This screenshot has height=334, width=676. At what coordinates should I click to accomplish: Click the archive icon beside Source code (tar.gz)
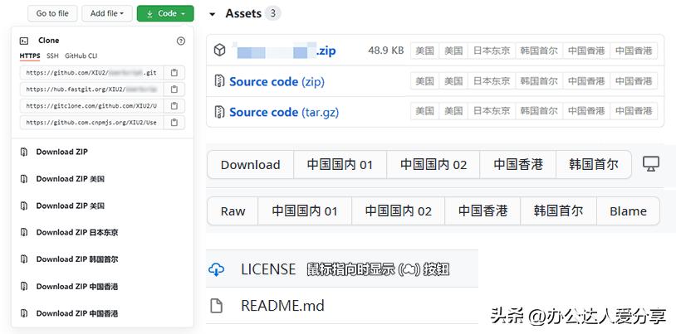(x=220, y=112)
